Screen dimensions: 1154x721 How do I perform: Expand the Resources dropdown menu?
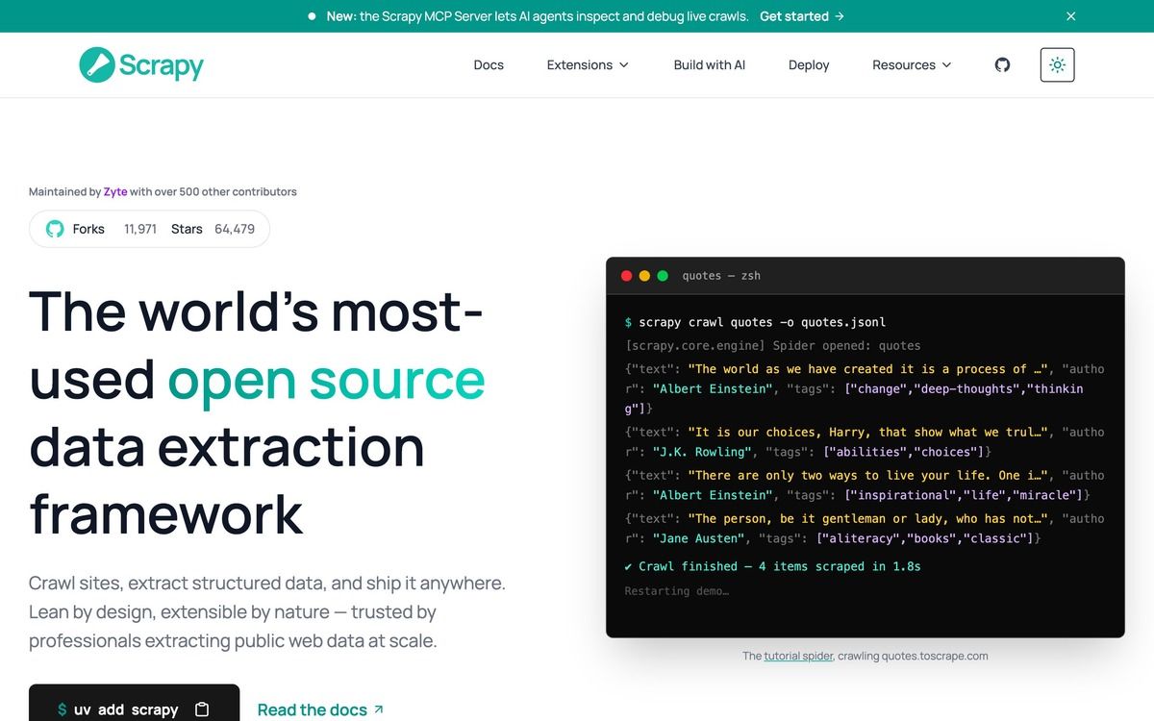tap(912, 64)
